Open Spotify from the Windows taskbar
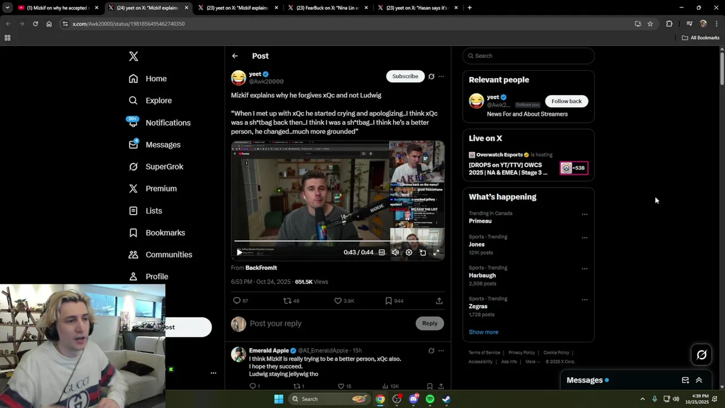Viewport: 725px width, 408px height. pos(430,399)
